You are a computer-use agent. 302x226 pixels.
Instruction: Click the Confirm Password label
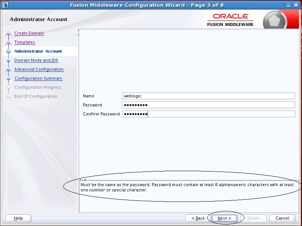[x=101, y=114]
